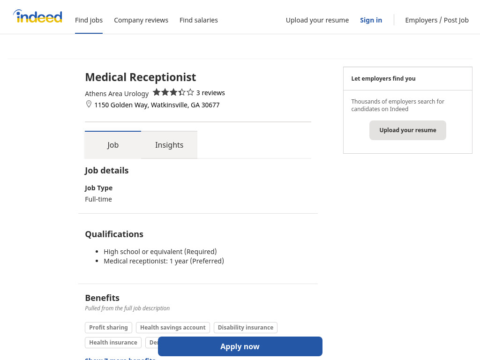Screen dimensions: 480x360
Task: Click the Indeed logo
Action: [37, 16]
